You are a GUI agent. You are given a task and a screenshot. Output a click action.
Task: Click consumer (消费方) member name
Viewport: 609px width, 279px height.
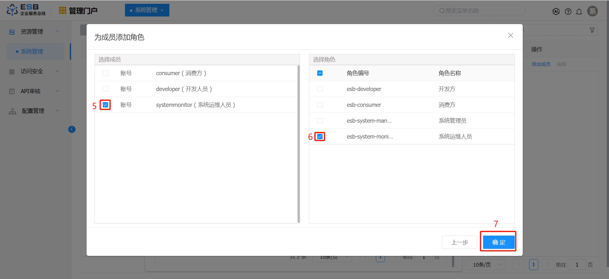pos(181,73)
